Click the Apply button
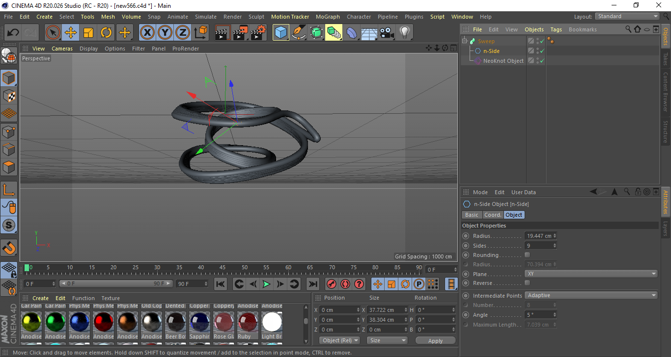Image resolution: width=671 pixels, height=357 pixels. point(435,340)
